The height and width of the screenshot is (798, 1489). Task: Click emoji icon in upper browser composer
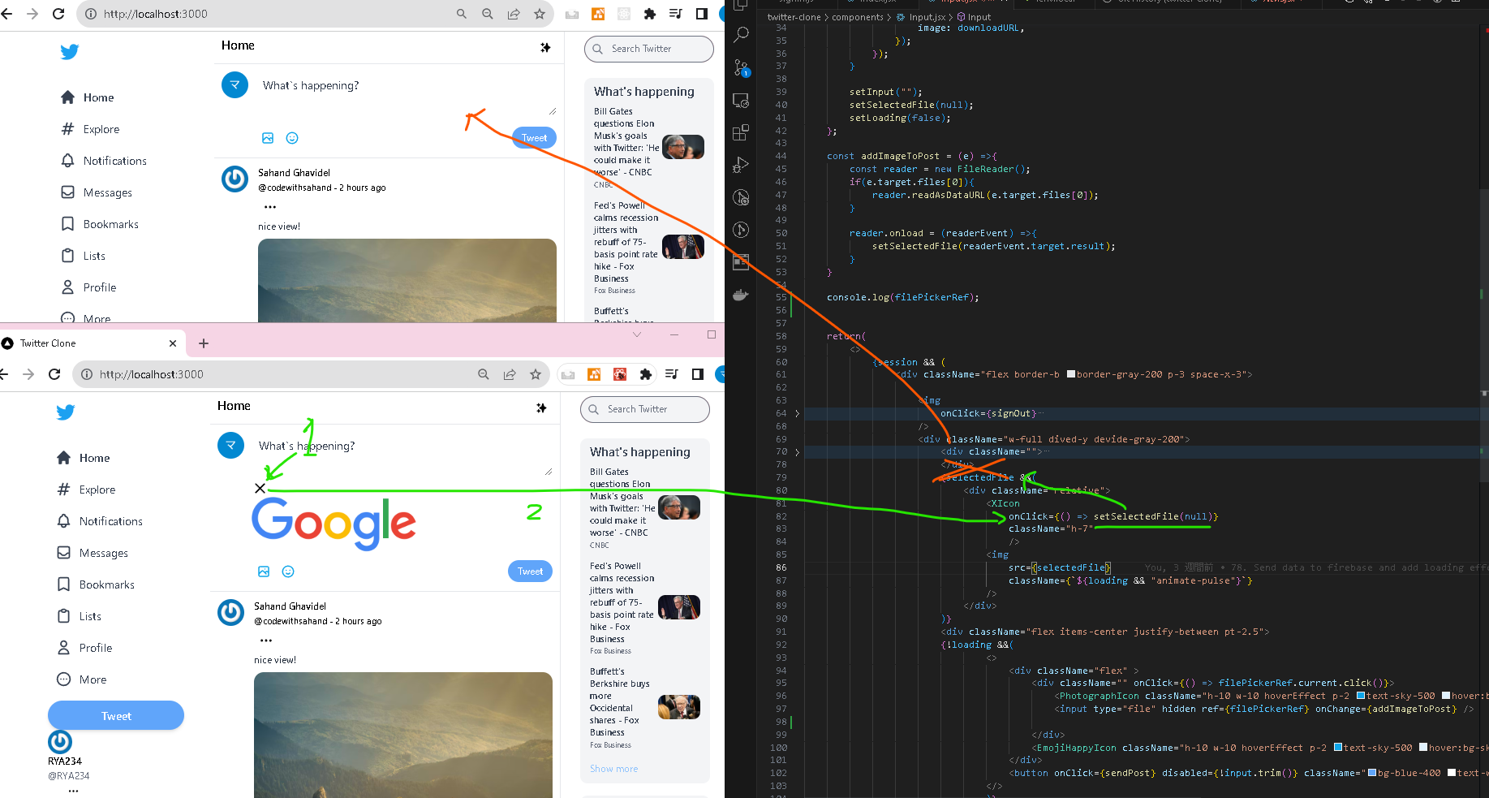pos(292,138)
